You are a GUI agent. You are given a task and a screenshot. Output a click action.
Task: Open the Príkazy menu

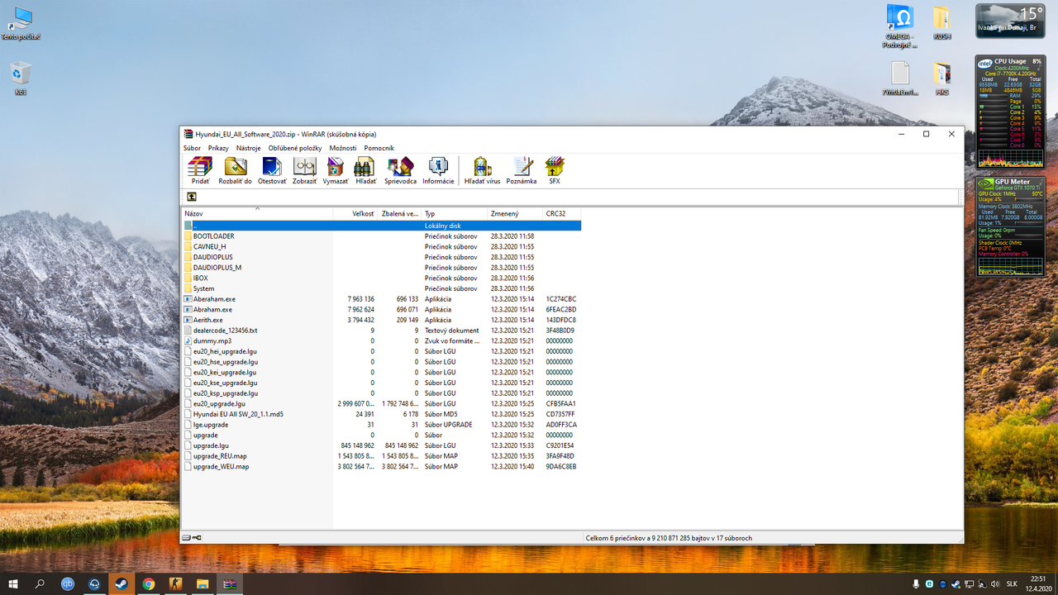218,148
